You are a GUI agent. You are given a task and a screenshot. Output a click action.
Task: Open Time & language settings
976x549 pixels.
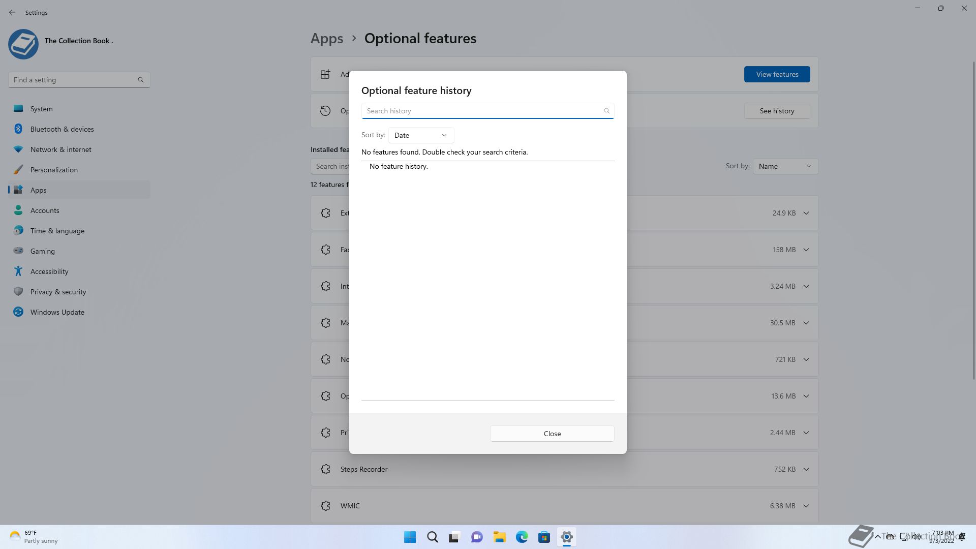(57, 231)
